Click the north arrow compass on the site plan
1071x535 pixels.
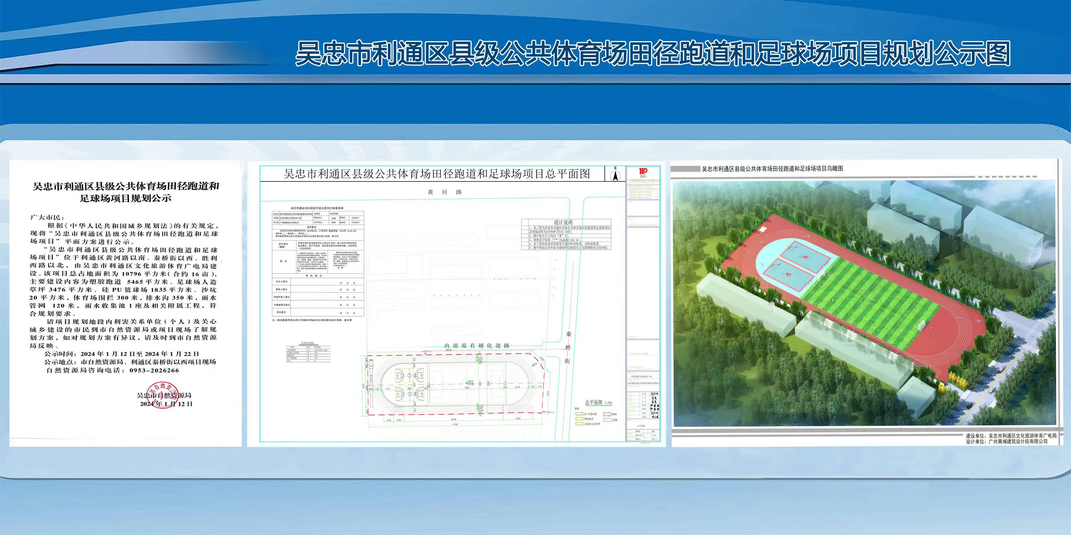click(x=615, y=174)
